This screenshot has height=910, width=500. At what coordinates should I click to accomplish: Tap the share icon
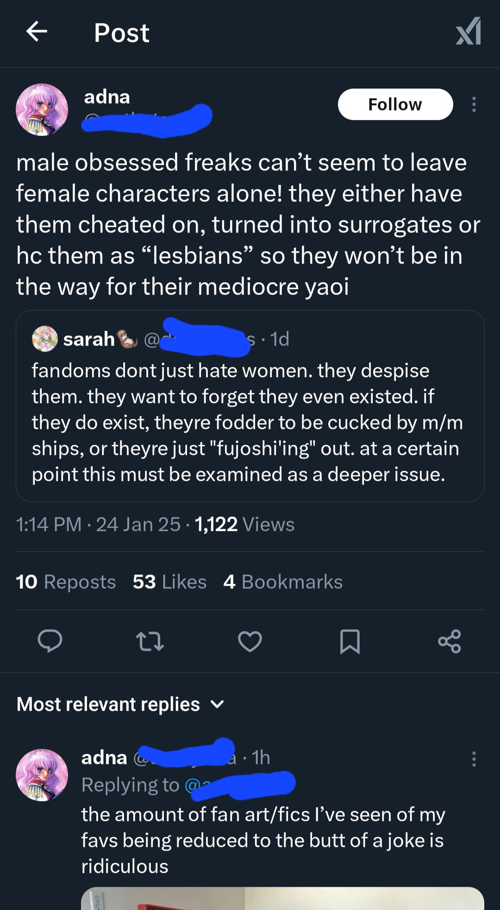click(450, 641)
